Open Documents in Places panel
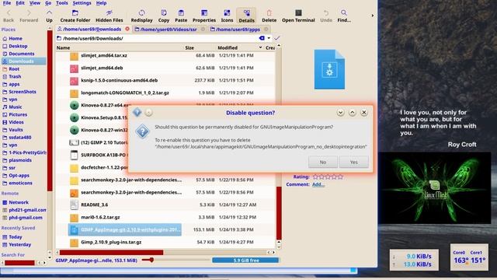 coord(21,54)
